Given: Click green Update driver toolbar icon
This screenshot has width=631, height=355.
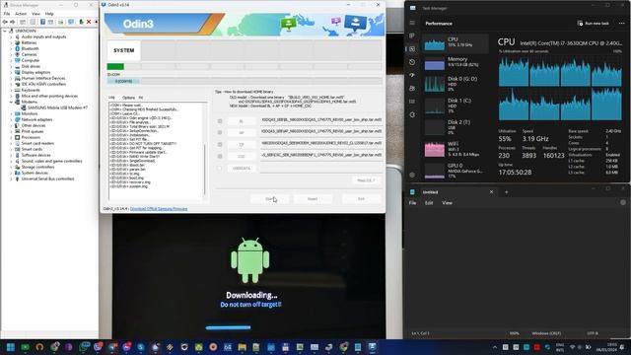Looking at the screenshot, I should (81, 22).
